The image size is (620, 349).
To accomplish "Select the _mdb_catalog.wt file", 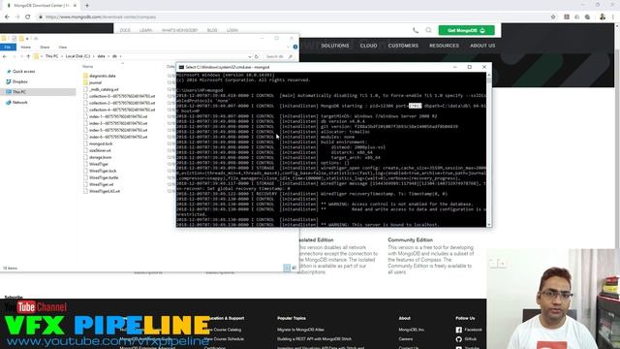I will pos(104,89).
